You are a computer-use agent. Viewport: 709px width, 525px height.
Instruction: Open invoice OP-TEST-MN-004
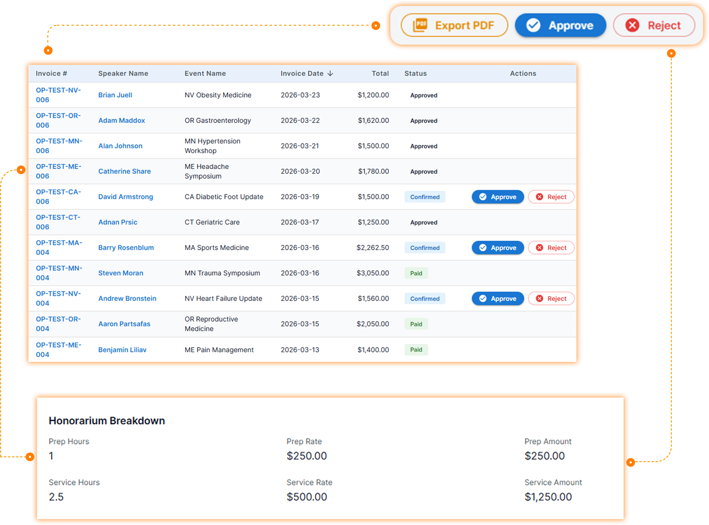click(x=59, y=273)
